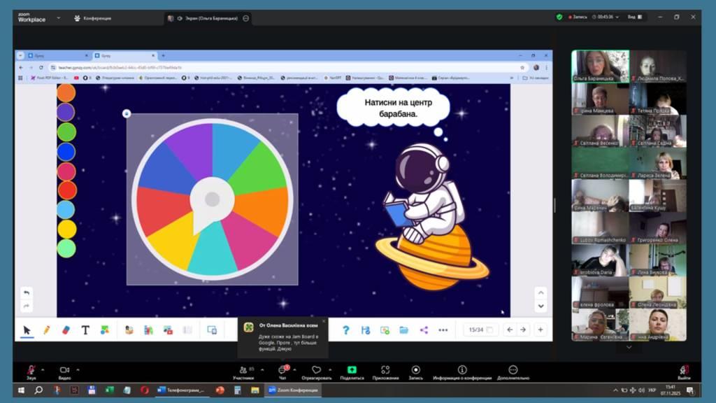716x403 pixels.
Task: Toggle microphone with the Звук button
Action: [31, 372]
